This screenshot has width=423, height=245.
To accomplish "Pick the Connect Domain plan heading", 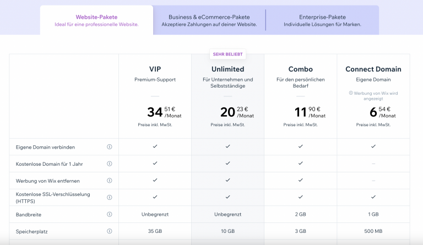I will [x=373, y=69].
